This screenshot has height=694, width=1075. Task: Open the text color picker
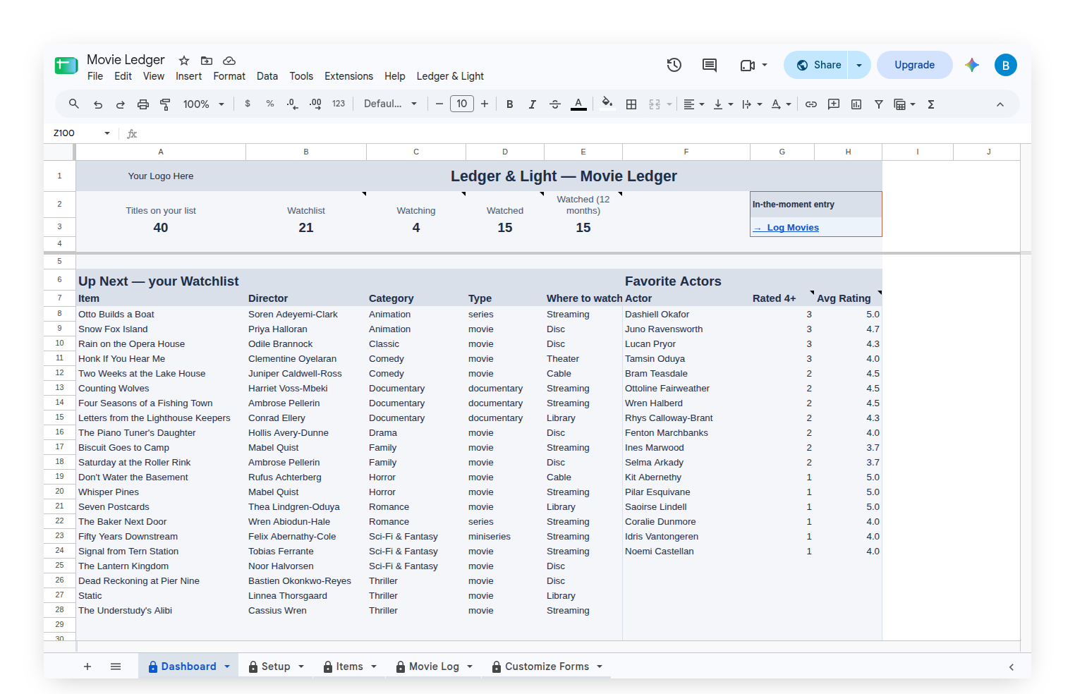pyautogui.click(x=578, y=104)
